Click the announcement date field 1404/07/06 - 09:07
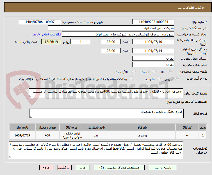Image resolution: width=212 pixels, height=175 pixels. tap(40, 22)
